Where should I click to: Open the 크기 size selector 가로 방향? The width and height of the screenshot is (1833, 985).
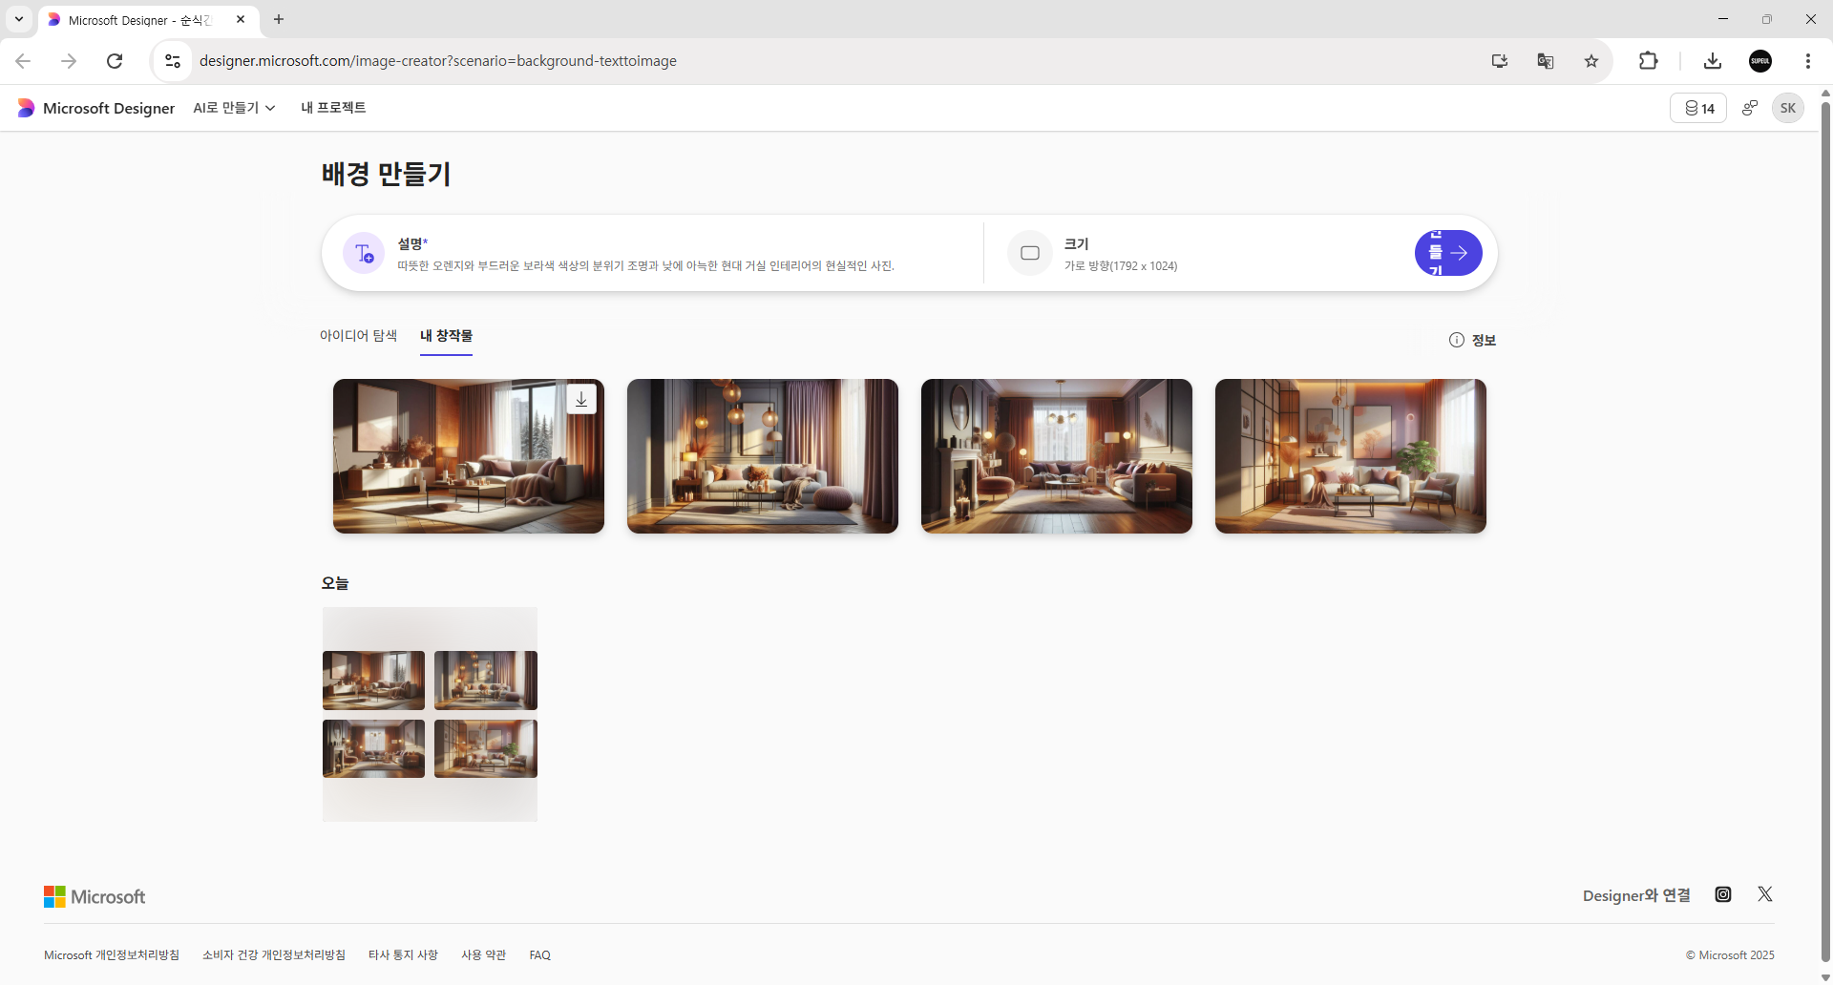tap(1121, 265)
